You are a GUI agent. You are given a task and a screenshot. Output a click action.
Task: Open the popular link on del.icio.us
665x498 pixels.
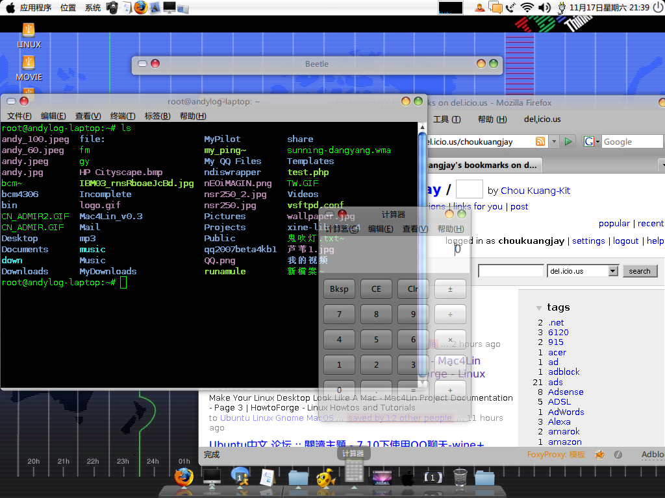click(614, 224)
